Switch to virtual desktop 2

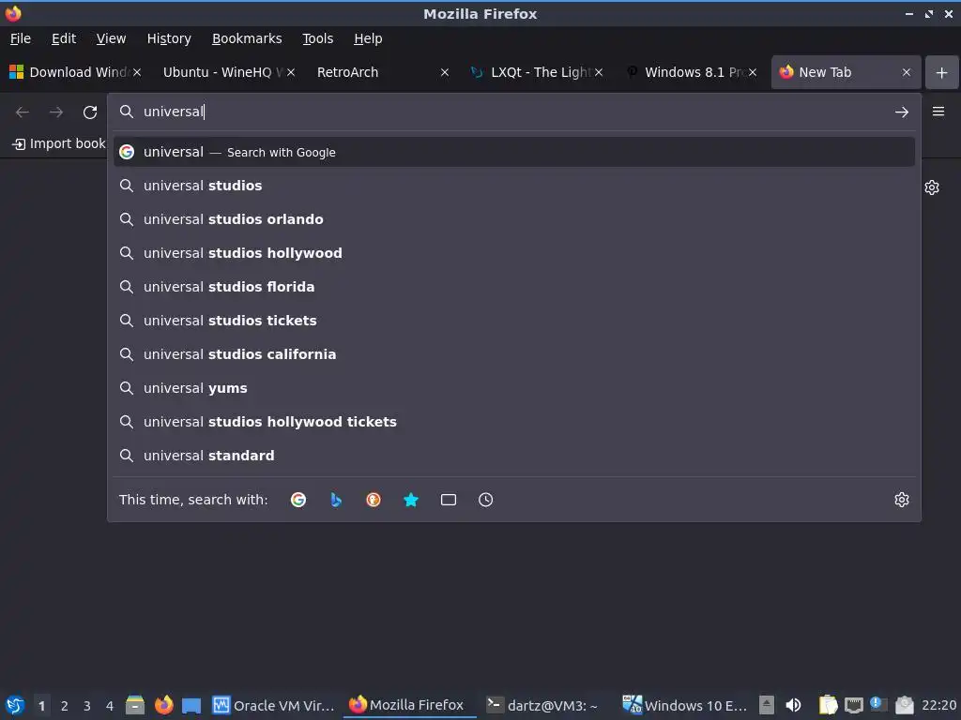pos(65,706)
